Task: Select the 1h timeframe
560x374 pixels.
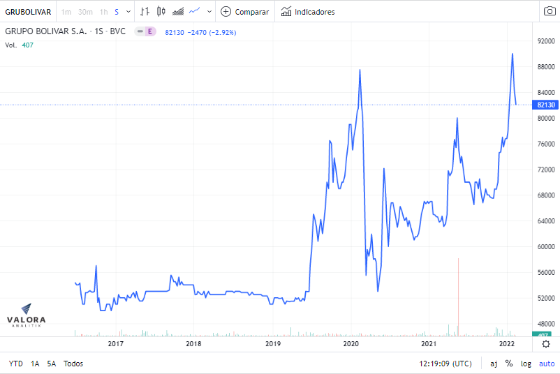Action: click(104, 12)
